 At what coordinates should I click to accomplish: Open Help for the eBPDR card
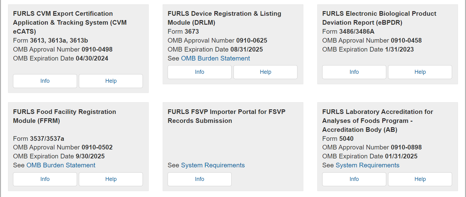tap(420, 72)
